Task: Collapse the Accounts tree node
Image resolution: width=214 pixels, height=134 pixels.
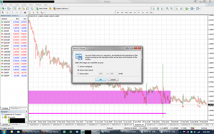Action: pyautogui.click(x=2, y=117)
